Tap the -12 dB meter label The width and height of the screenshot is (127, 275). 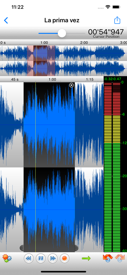(x=124, y=143)
